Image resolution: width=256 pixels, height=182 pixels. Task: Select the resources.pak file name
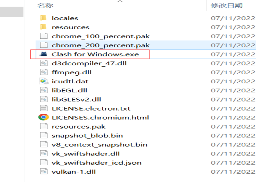[78, 127]
